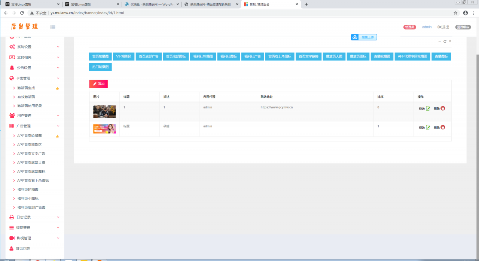Click star beside APP首页轮播图
Viewport: 479px width, 261px height.
[57, 136]
